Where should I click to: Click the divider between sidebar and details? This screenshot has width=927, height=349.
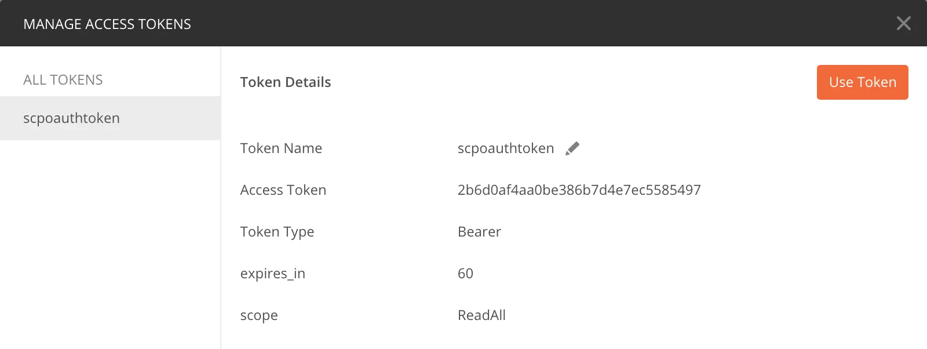(221, 232)
